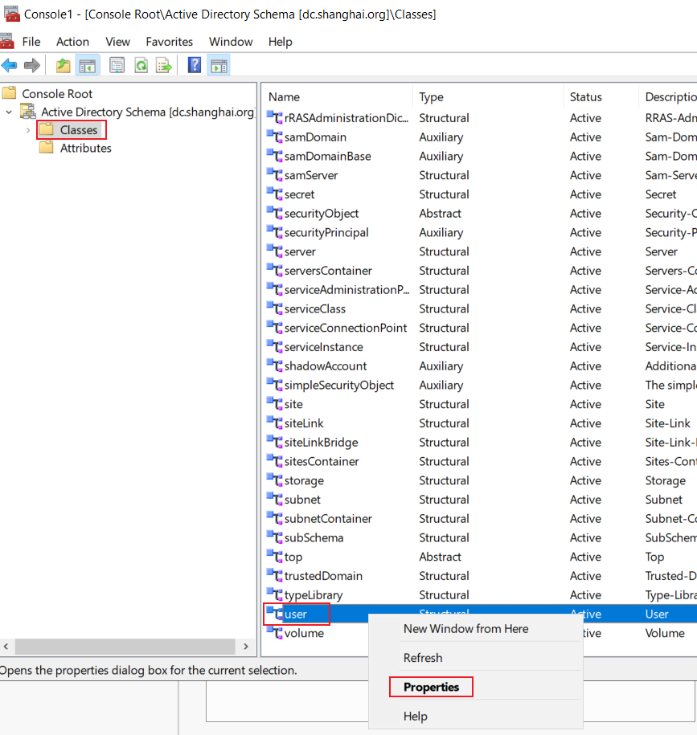Click the Up one level folder icon
This screenshot has width=697, height=735.
point(63,65)
